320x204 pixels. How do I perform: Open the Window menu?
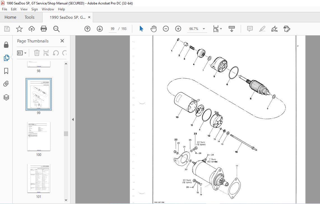(48, 9)
